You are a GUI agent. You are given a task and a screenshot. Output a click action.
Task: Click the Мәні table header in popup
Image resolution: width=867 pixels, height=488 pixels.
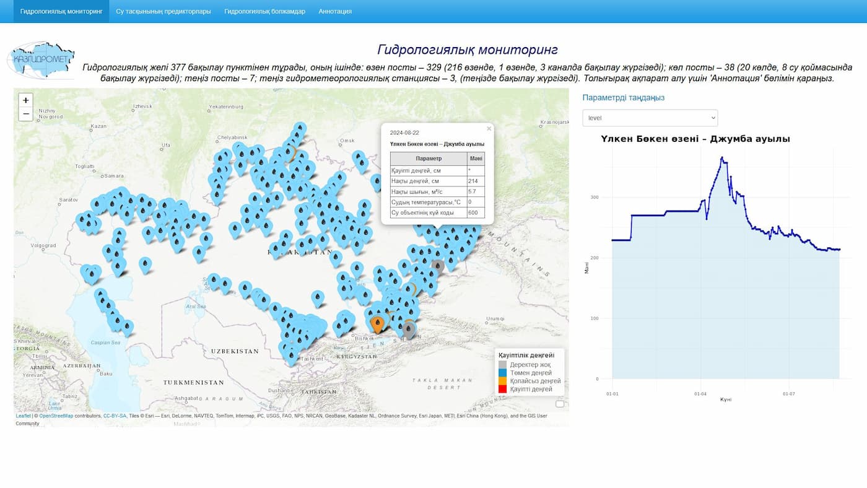tap(476, 159)
